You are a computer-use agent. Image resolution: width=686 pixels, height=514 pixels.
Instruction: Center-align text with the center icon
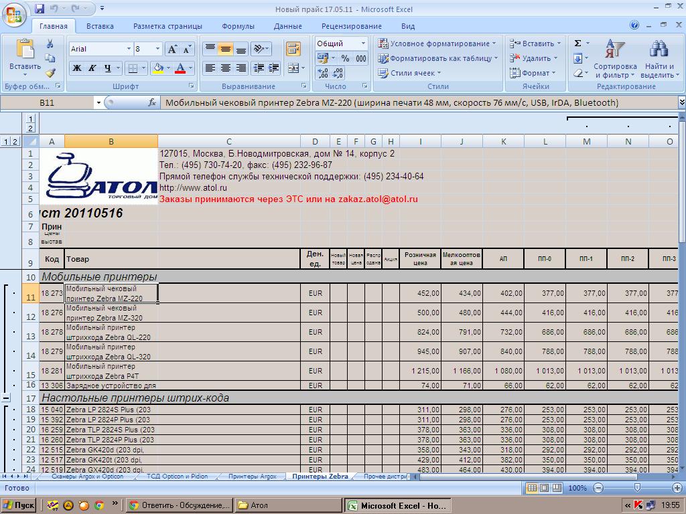(226, 68)
